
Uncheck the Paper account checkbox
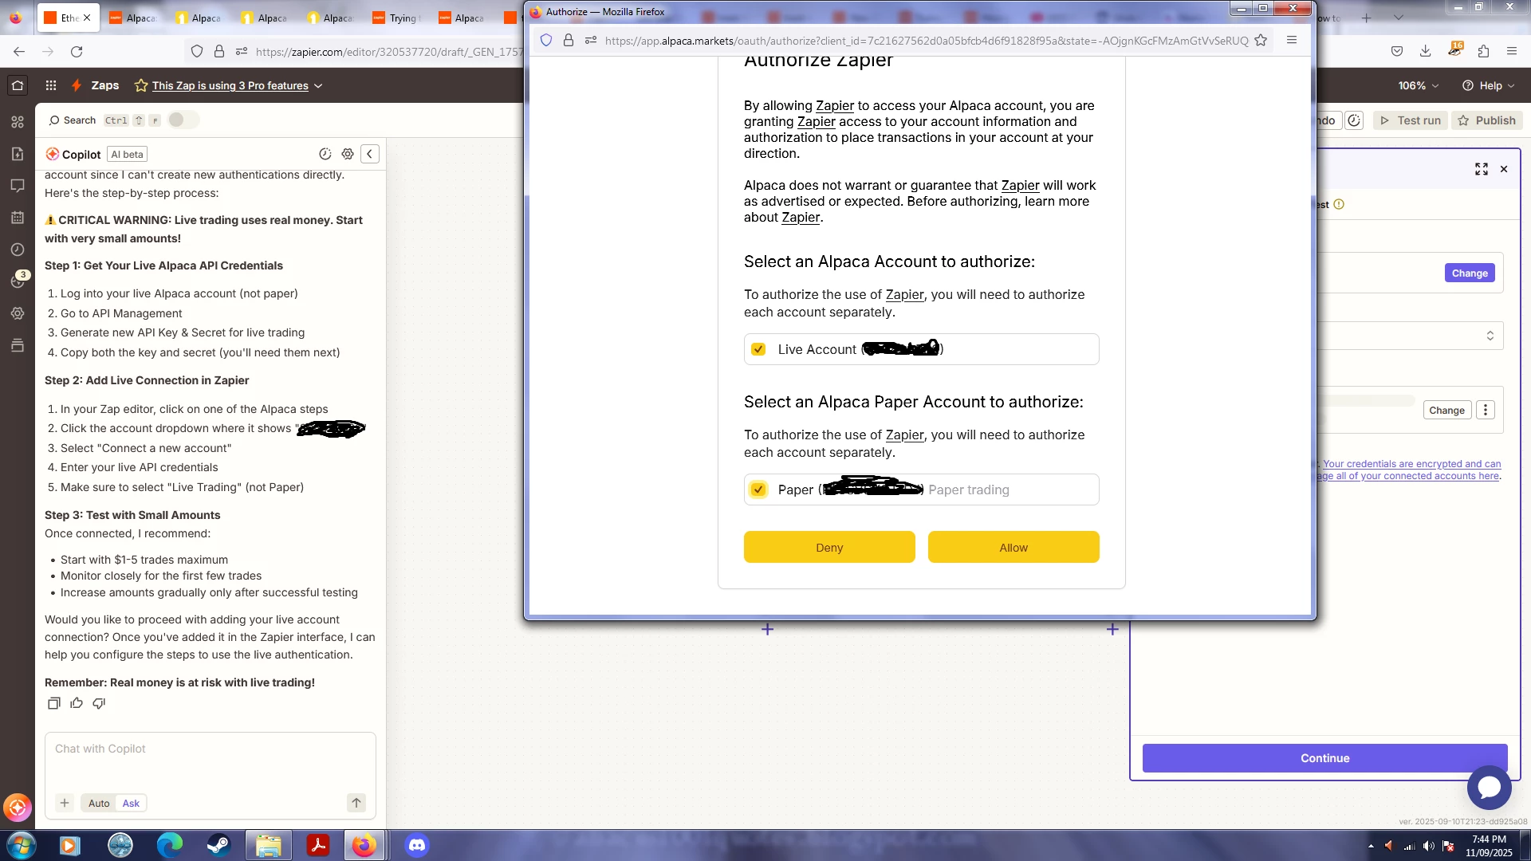click(x=758, y=489)
